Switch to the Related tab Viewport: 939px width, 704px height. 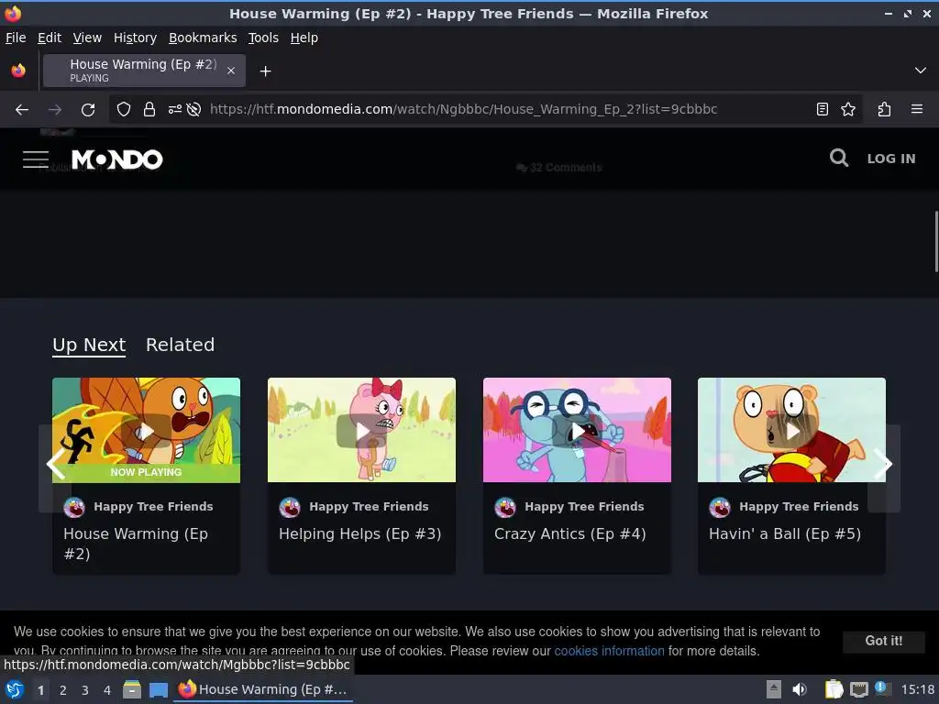181,345
